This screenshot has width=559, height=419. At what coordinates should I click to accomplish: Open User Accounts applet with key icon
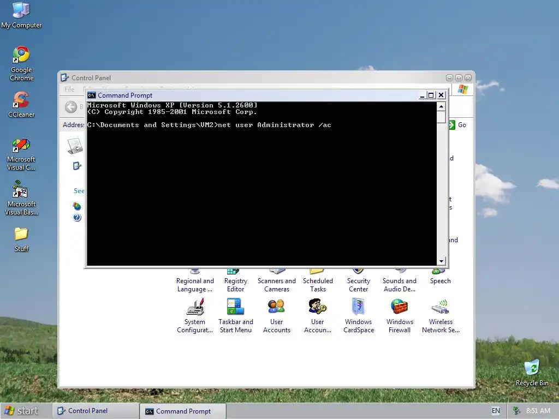(317, 316)
